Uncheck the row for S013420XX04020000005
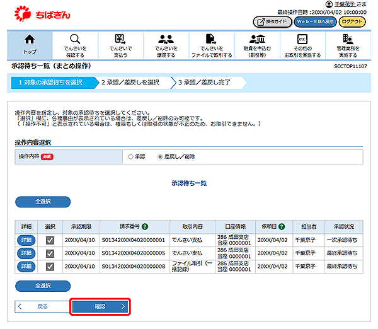This screenshot has height=329, width=378. [50, 253]
